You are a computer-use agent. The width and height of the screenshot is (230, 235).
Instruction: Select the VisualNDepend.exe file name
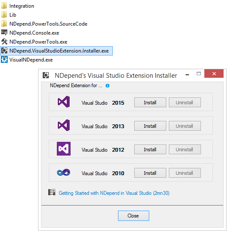[x=31, y=60]
